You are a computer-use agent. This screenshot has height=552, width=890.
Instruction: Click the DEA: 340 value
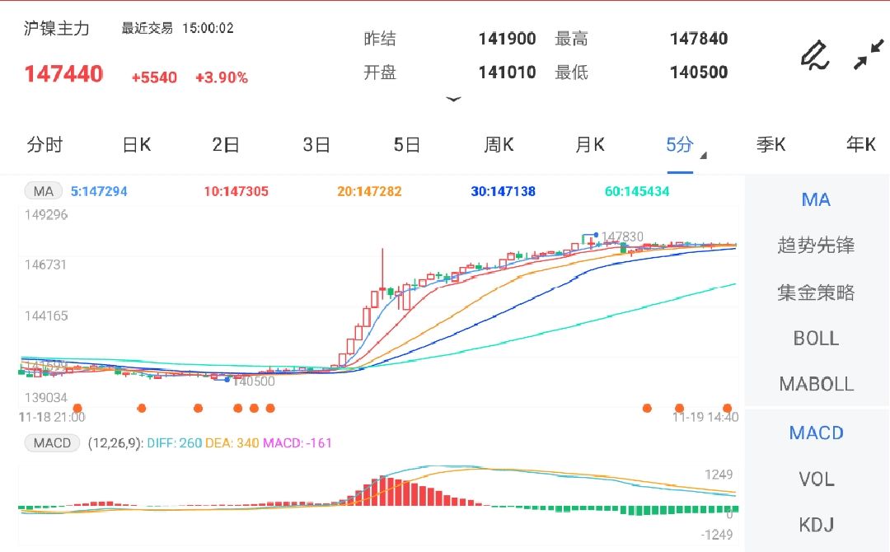[232, 443]
